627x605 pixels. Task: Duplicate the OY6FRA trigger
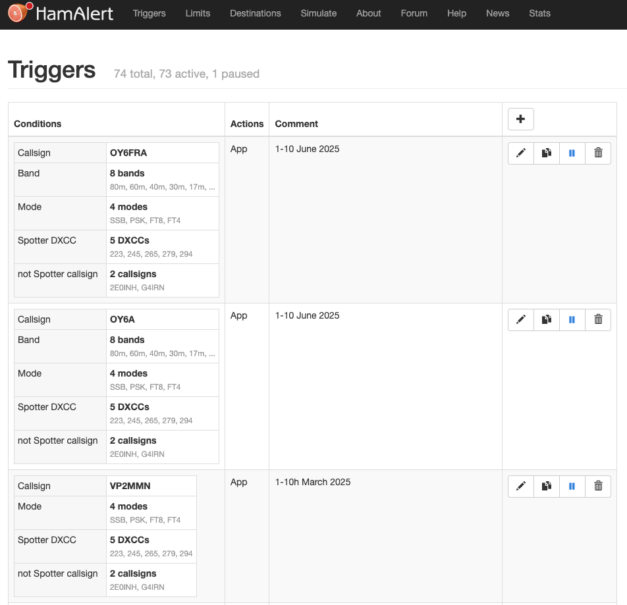tap(546, 153)
